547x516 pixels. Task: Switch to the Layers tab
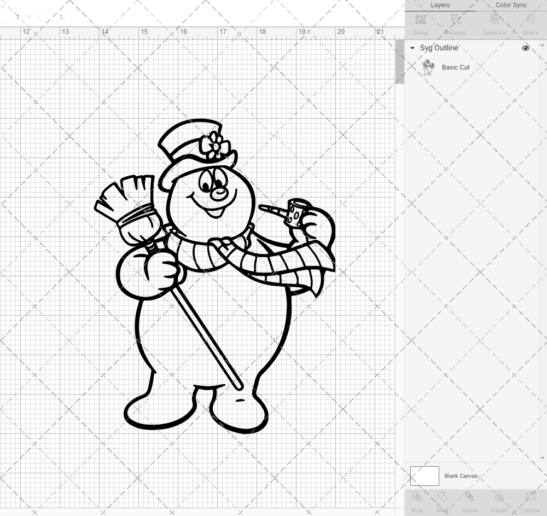coord(440,5)
